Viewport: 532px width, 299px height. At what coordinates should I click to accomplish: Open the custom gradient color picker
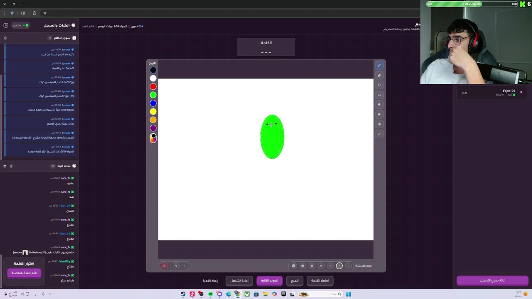point(153,138)
